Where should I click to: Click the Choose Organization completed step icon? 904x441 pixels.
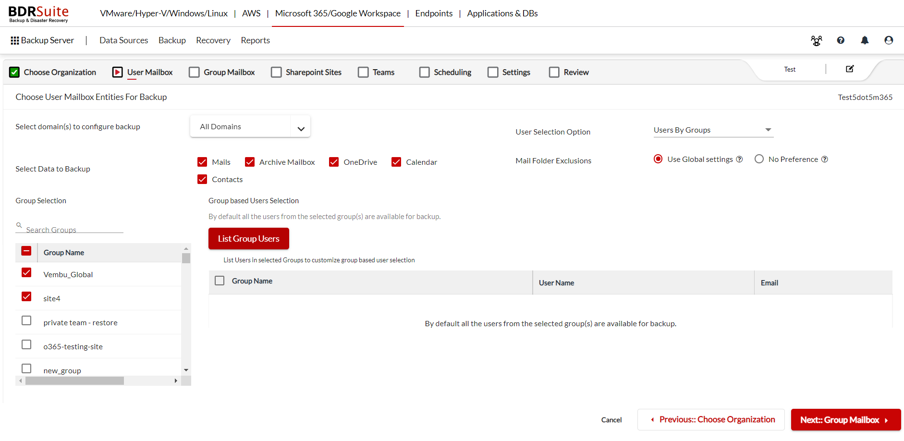tap(14, 72)
